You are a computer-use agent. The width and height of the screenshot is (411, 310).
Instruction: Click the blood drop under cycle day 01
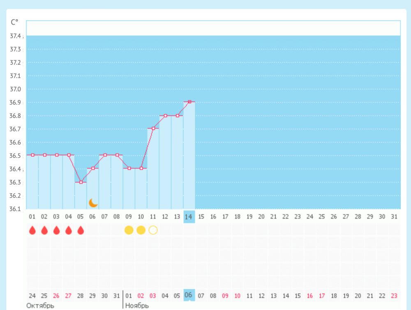coord(32,230)
